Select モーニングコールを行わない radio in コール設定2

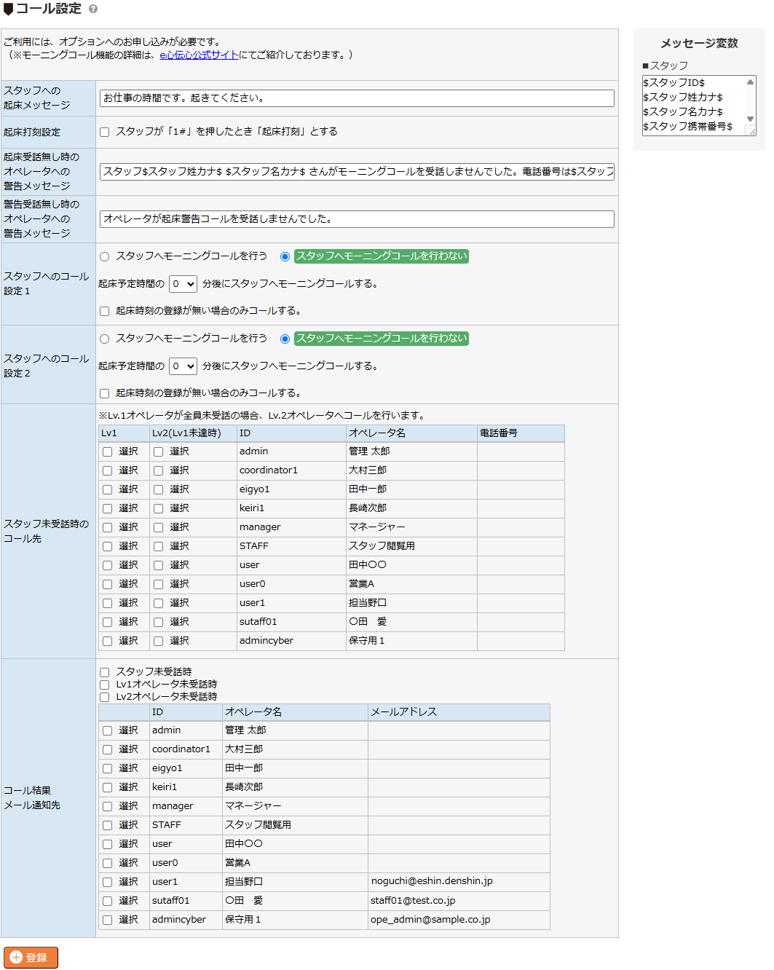[285, 339]
